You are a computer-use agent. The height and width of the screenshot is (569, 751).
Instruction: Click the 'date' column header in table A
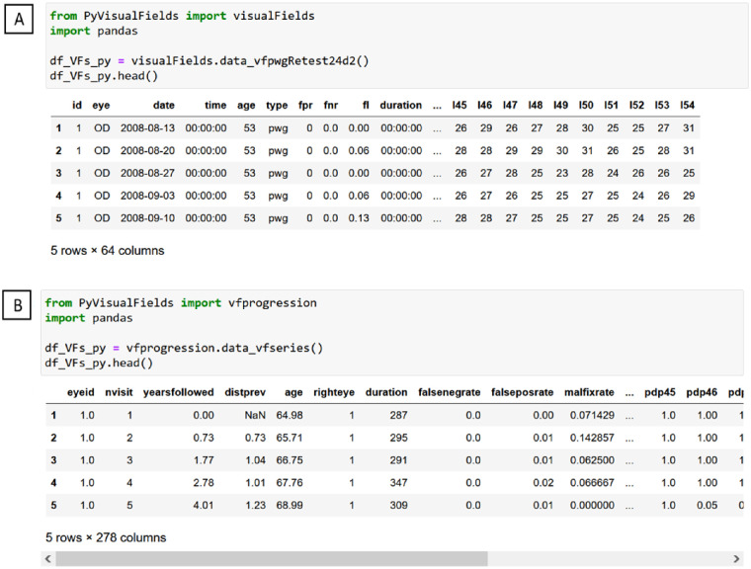[164, 106]
